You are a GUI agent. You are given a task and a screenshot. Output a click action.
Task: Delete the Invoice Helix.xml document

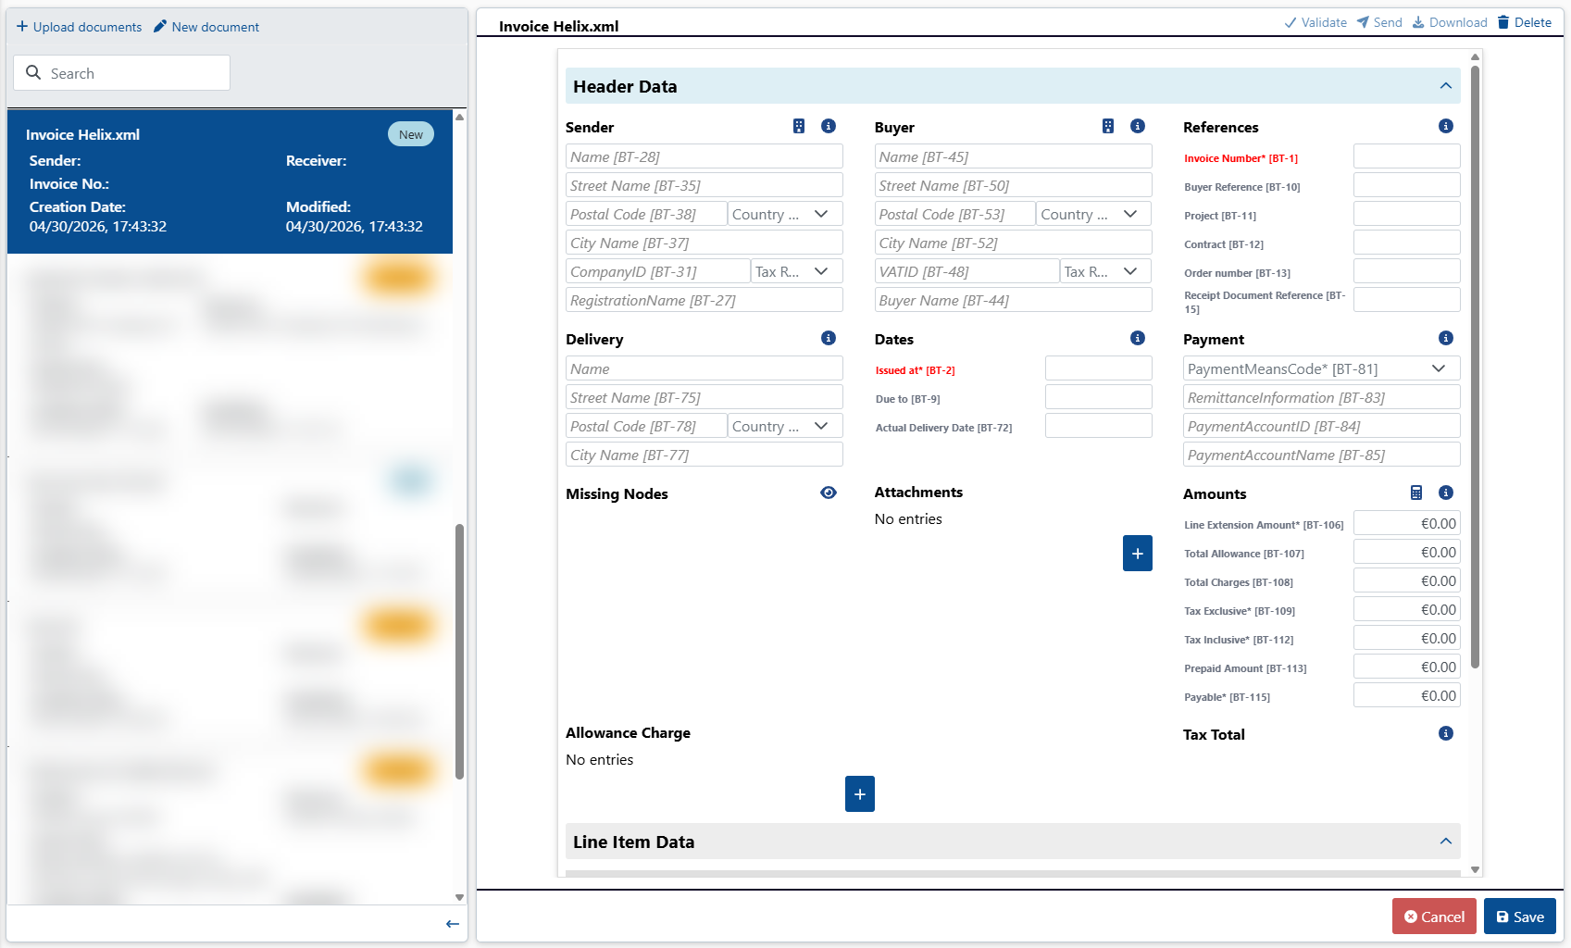point(1525,22)
